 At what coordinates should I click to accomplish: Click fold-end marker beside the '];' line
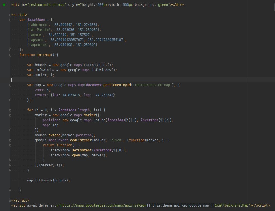(10, 50)
